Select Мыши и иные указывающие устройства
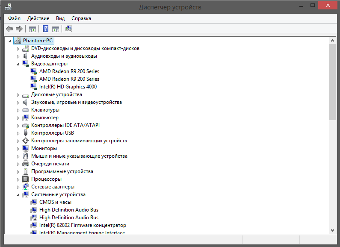Viewport: 340px width, 247px height. pos(79,156)
